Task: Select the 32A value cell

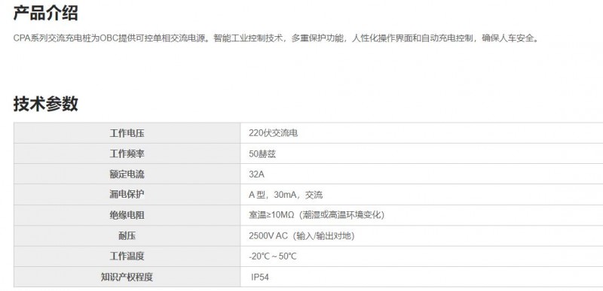Action: pos(422,174)
